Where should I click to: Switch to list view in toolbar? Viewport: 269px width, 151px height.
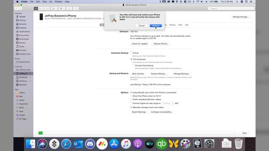point(40,8)
